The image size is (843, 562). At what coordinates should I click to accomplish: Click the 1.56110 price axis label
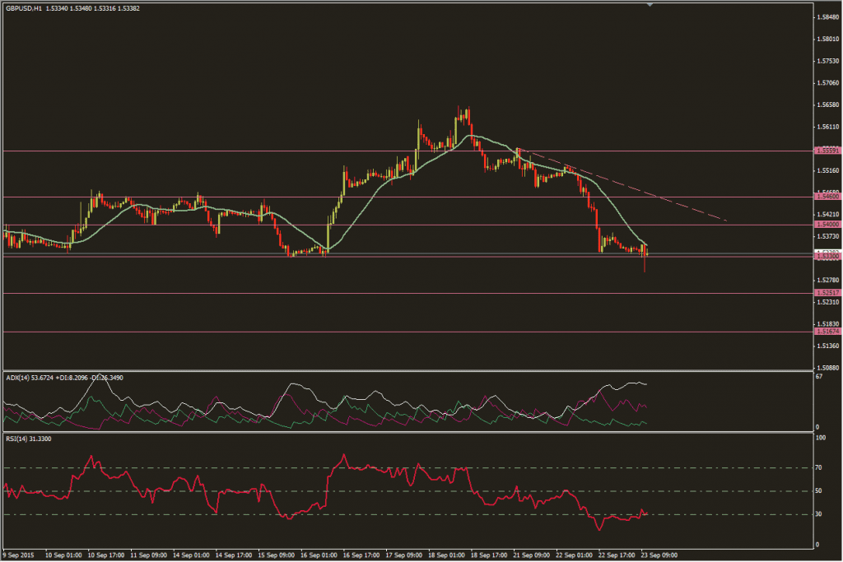click(828, 128)
